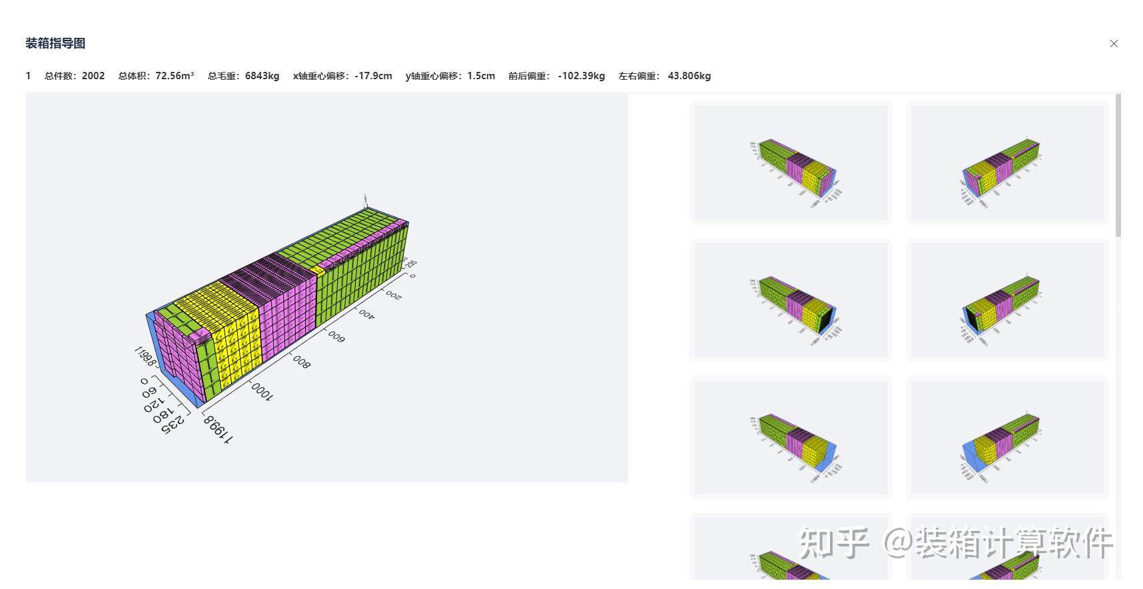
Task: Select the second-row left thumbnail with black end
Action: point(791,300)
